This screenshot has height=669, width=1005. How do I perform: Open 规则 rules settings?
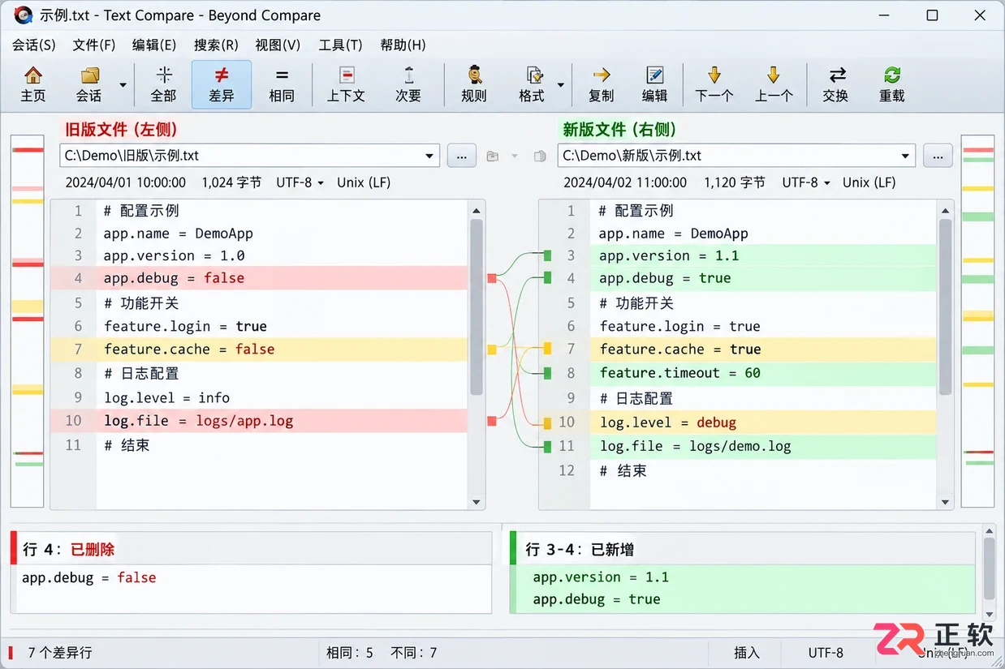pyautogui.click(x=474, y=84)
